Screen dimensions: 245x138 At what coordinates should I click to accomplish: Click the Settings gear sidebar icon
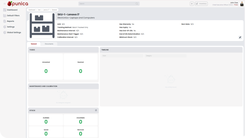tap(5, 27)
